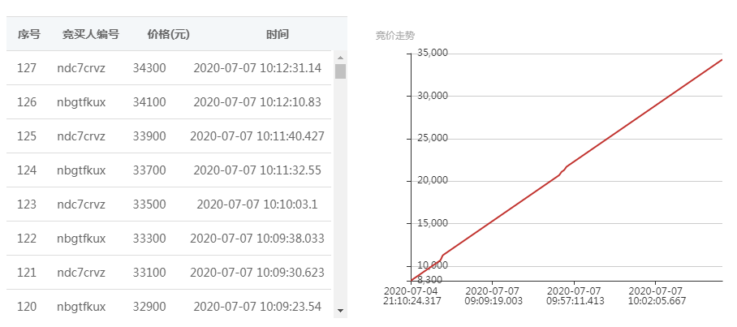Select bid row number 123

click(27, 204)
